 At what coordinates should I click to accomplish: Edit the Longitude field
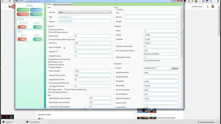tap(161, 39)
